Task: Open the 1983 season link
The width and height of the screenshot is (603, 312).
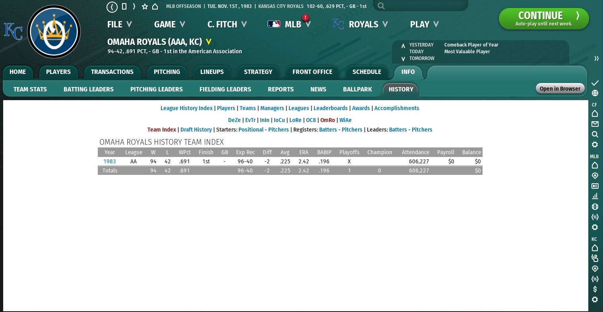Action: click(110, 161)
